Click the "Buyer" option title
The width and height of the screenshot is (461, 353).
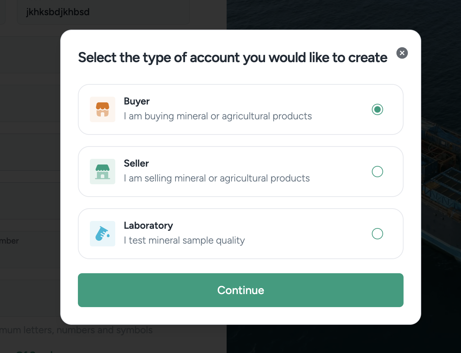[137, 101]
